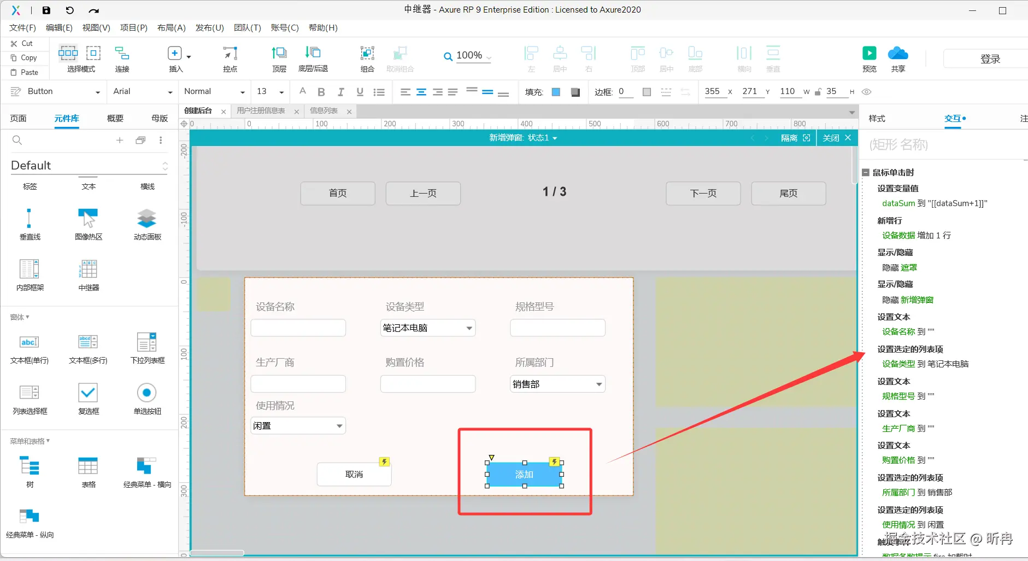Viewport: 1028px width, 561px height.
Task: Open the 发布(U) menu
Action: click(x=210, y=27)
